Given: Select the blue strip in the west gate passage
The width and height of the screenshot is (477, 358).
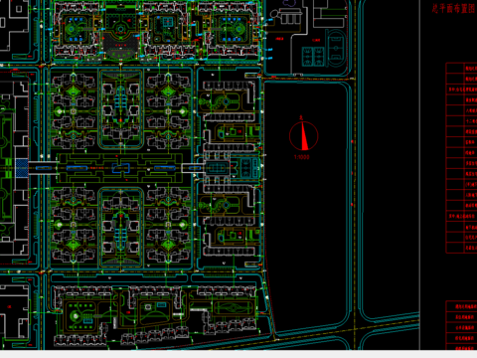Looking at the screenshot, I should (44, 168).
